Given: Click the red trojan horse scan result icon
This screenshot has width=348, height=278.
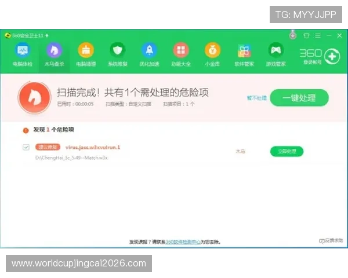Looking at the screenshot, I should click(x=34, y=98).
